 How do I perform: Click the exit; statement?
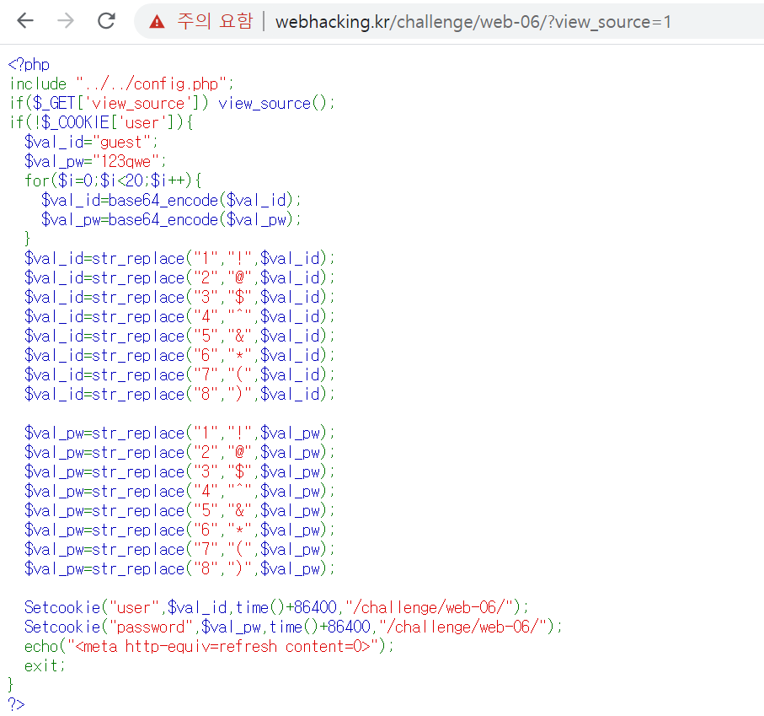tap(42, 665)
